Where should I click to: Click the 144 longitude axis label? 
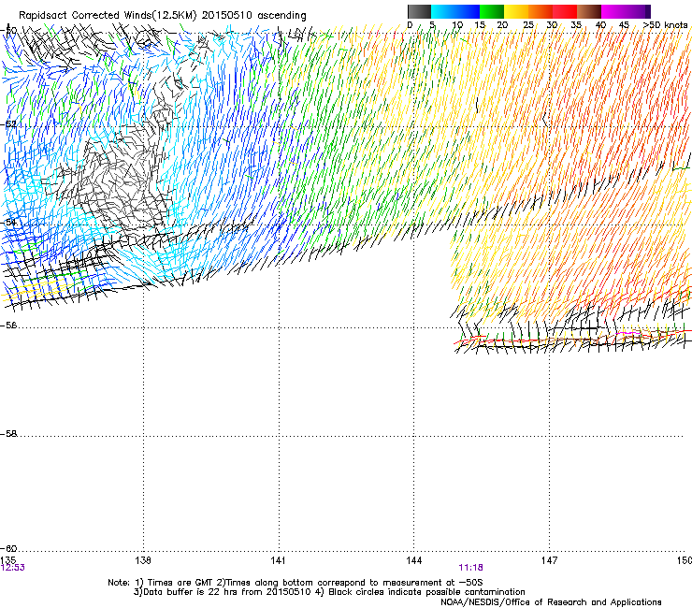click(413, 560)
